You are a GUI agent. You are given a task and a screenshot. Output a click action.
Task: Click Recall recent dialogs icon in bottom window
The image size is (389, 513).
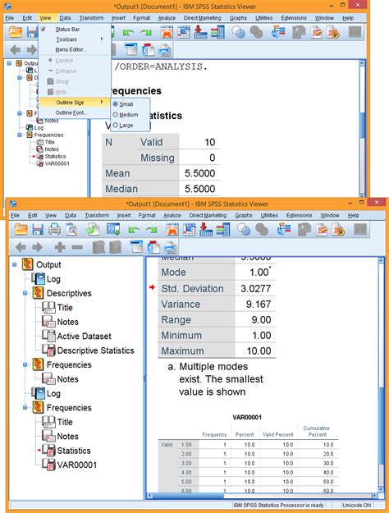point(113,229)
